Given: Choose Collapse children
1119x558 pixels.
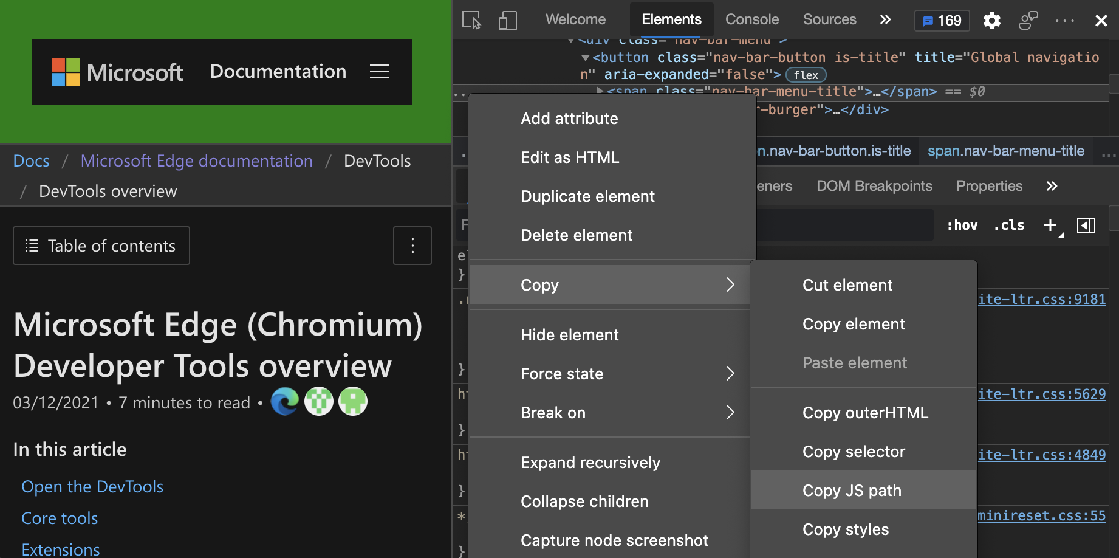Looking at the screenshot, I should (611, 501).
